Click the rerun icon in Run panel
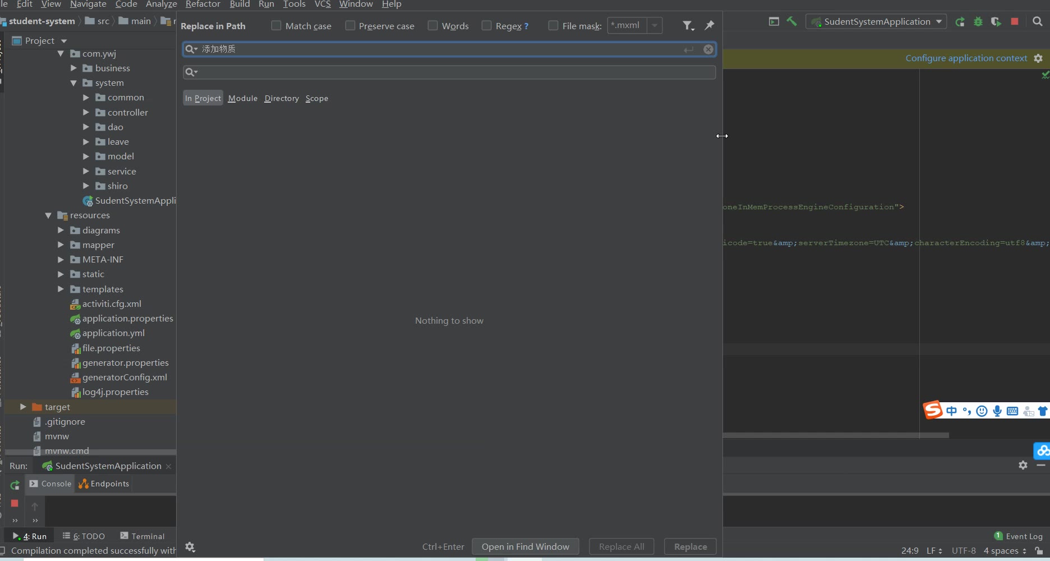The width and height of the screenshot is (1050, 561). pos(15,485)
